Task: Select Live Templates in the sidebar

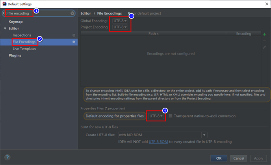Action: tap(24, 49)
